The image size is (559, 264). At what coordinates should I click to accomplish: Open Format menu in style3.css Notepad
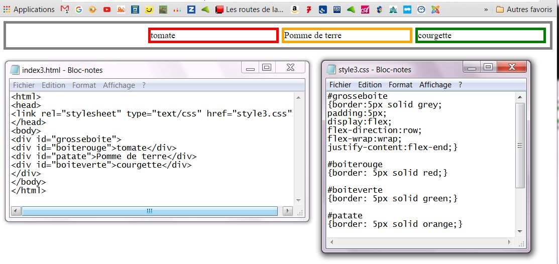click(x=400, y=85)
